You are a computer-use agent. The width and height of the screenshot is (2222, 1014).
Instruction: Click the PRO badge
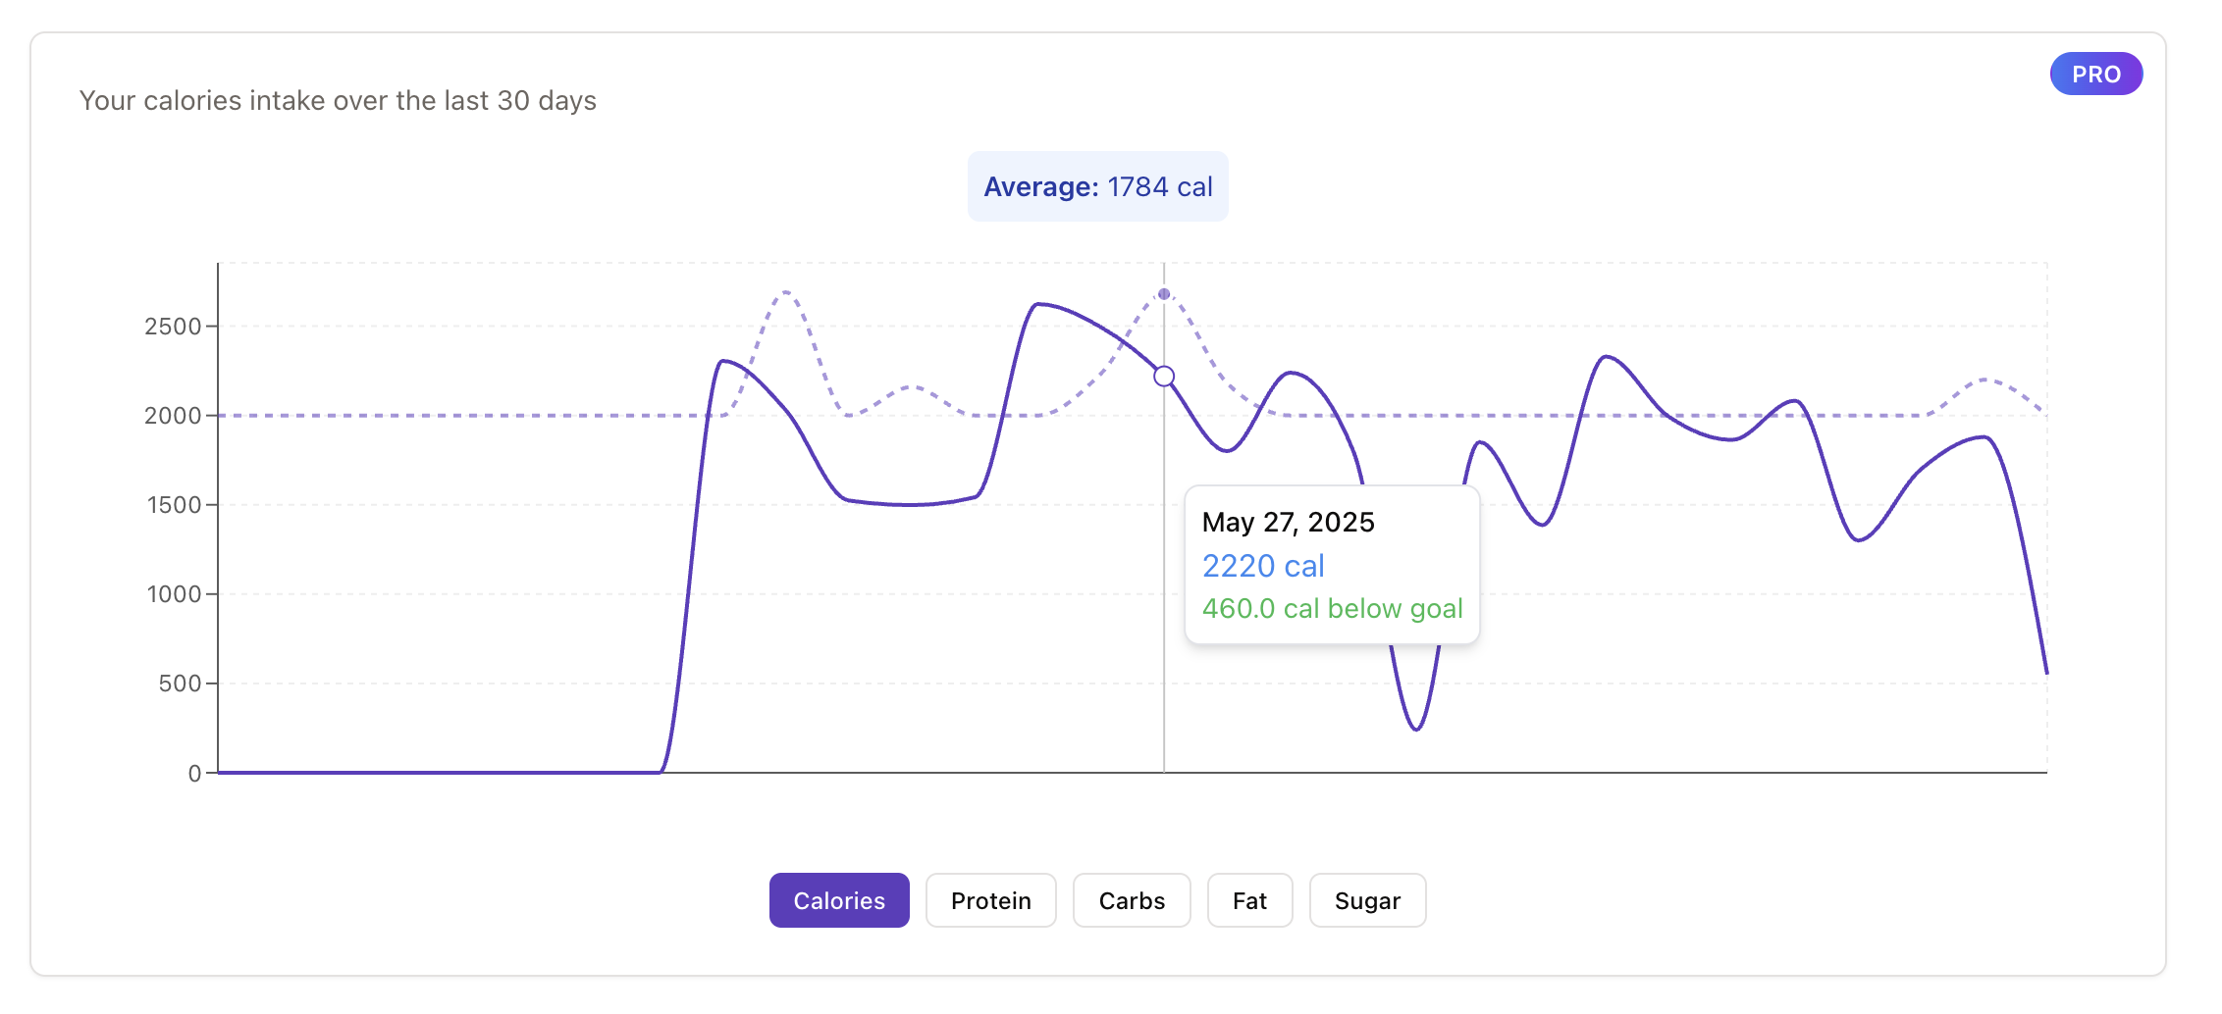coord(2096,74)
